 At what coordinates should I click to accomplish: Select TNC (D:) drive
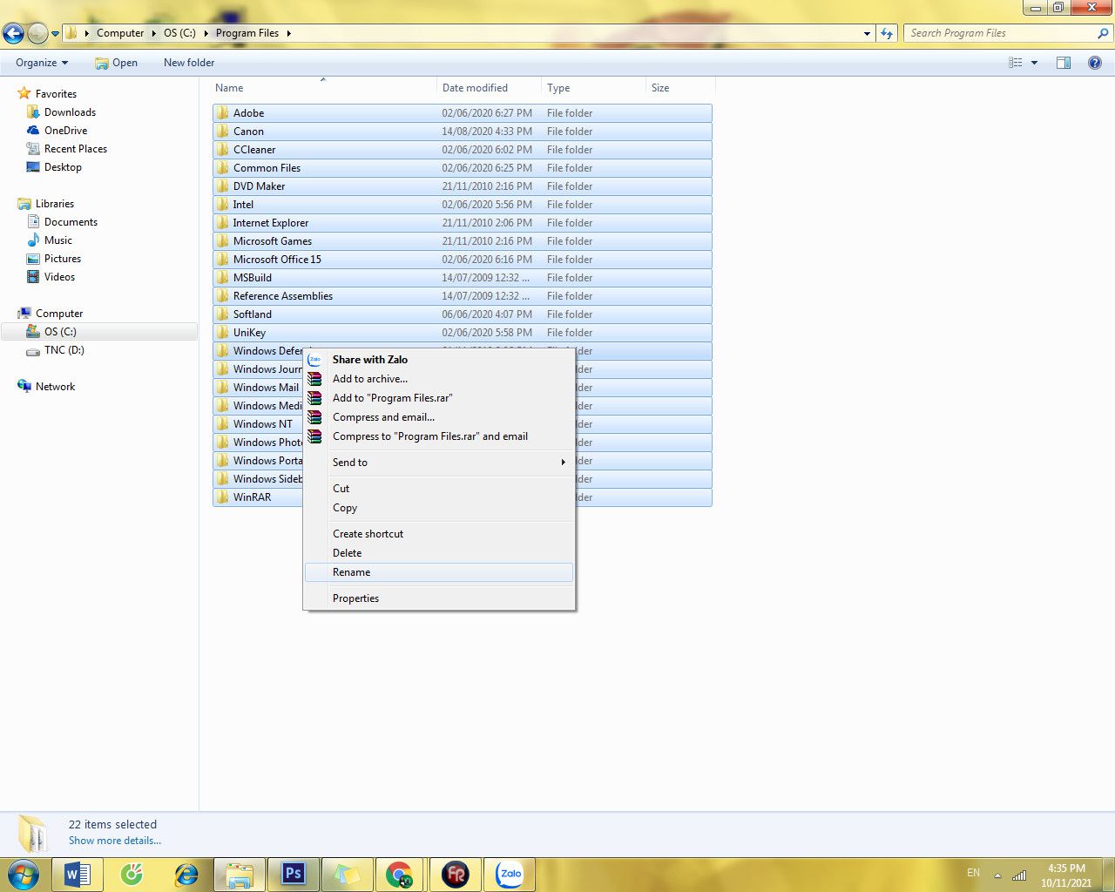pos(64,350)
